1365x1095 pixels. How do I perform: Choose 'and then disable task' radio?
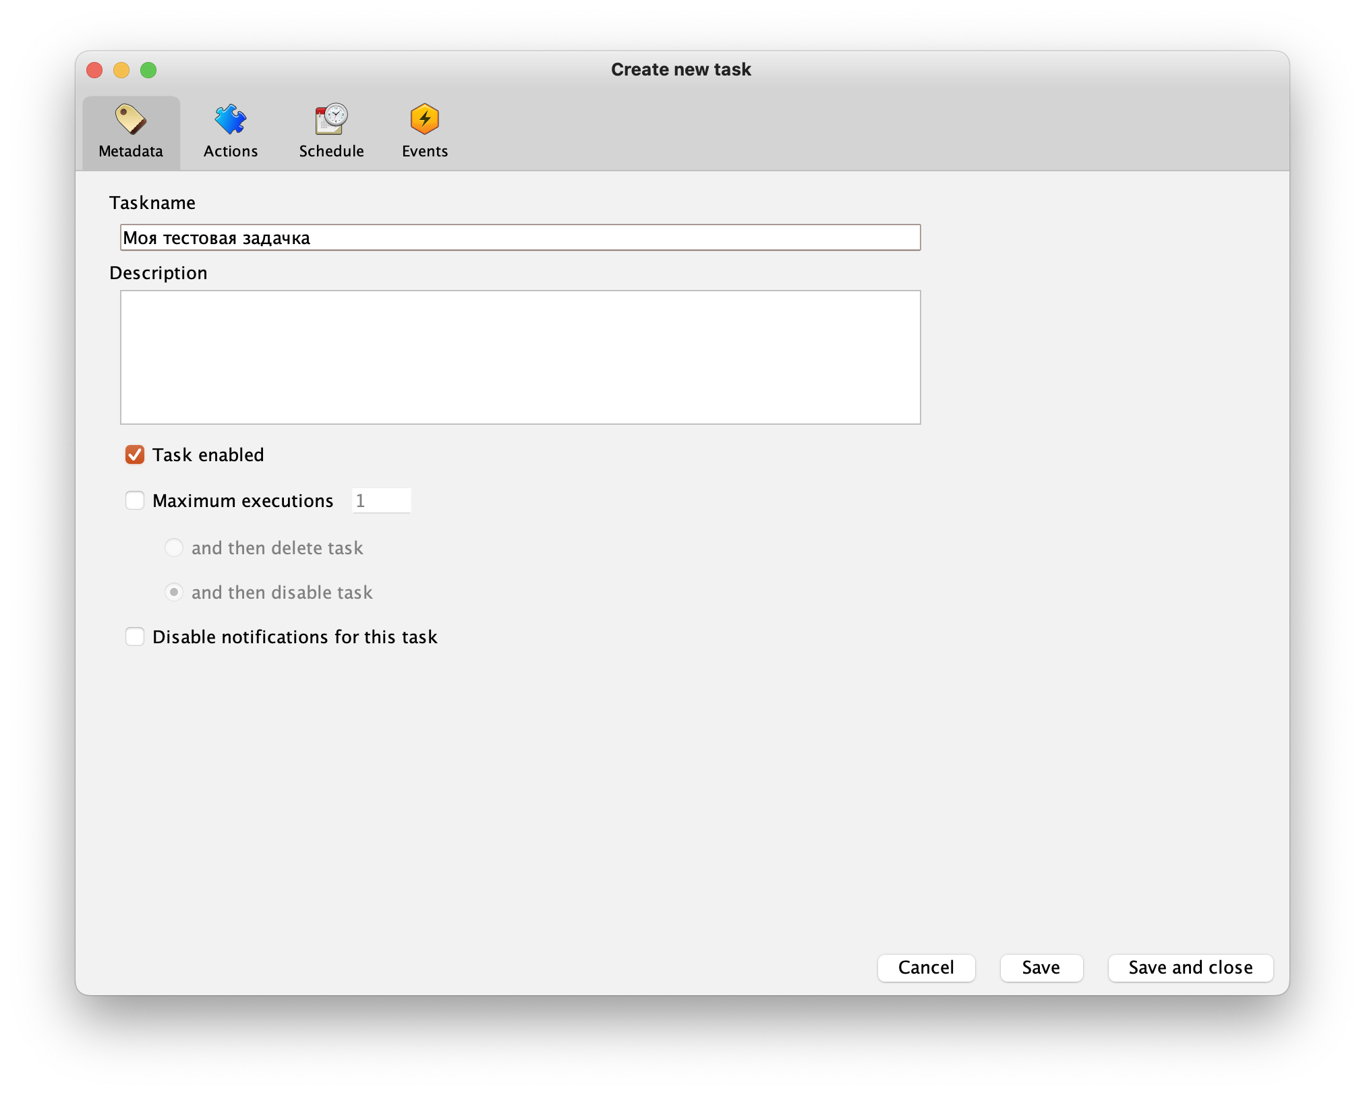click(174, 593)
